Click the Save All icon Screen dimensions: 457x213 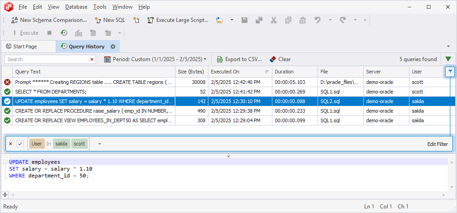click(259, 20)
